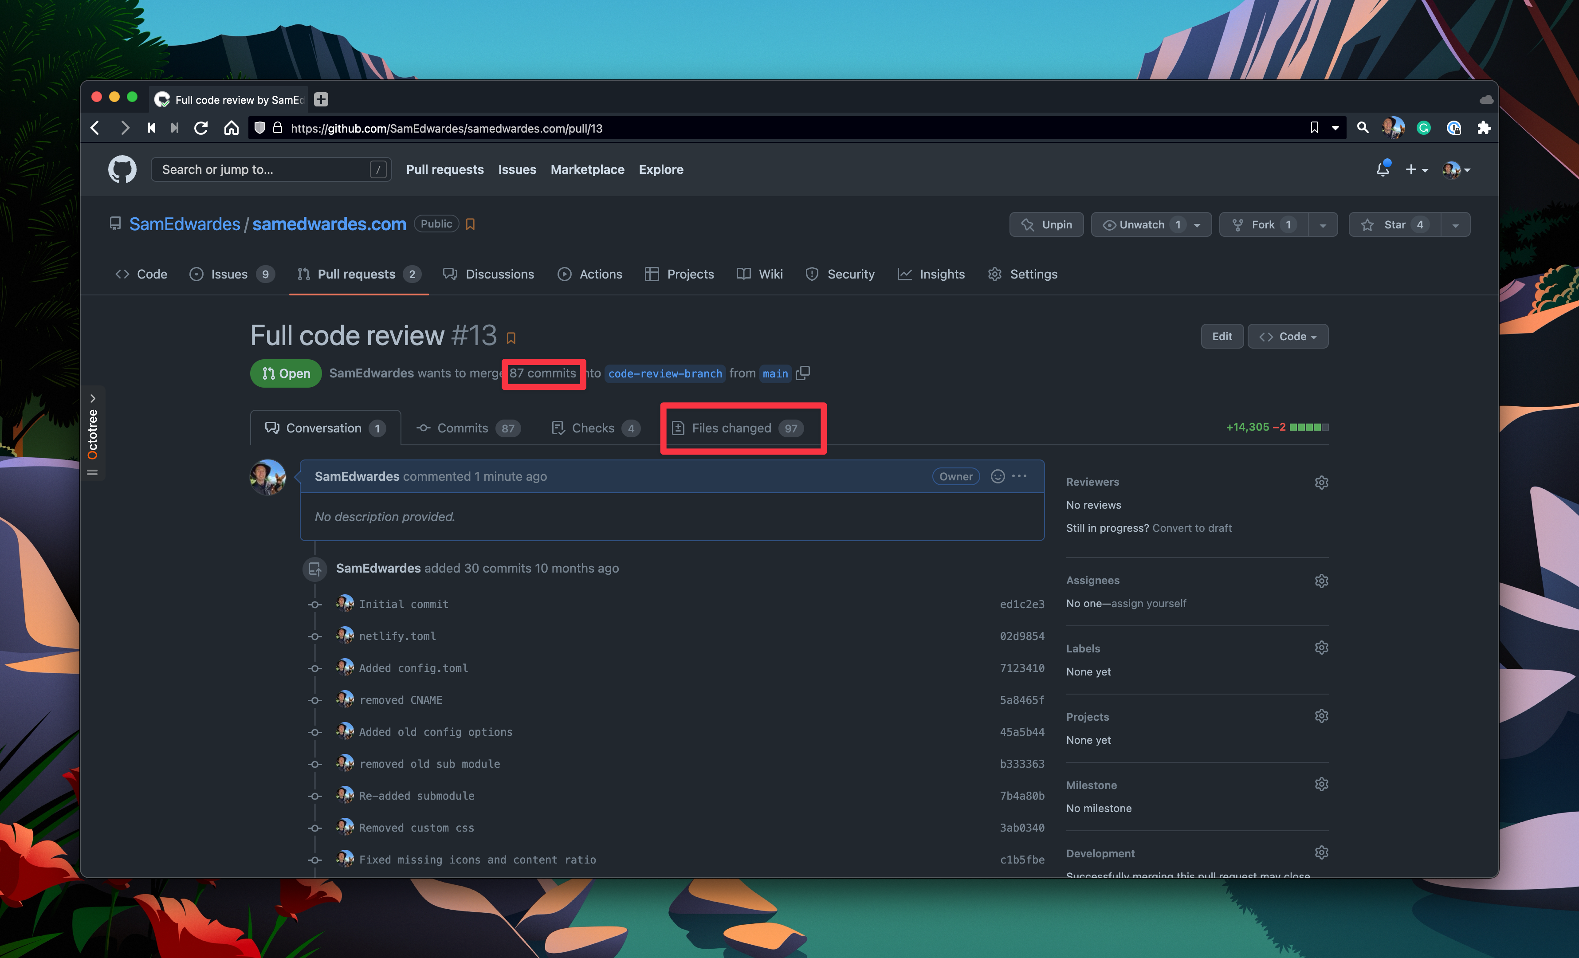Viewport: 1579px width, 958px height.
Task: Open Labels settings gear
Action: [x=1322, y=647]
